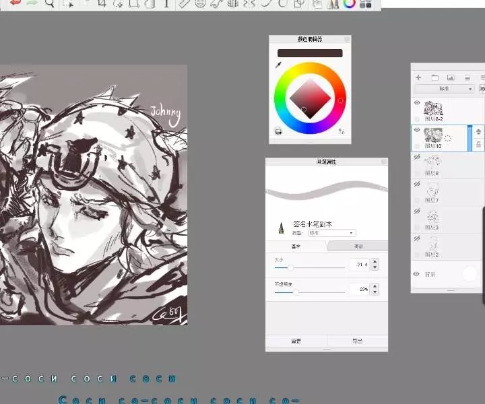Add a new layer with plus icon

click(418, 77)
